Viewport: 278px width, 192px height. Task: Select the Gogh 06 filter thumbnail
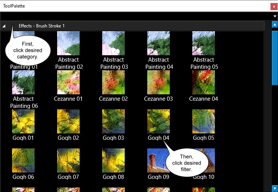pos(23,160)
